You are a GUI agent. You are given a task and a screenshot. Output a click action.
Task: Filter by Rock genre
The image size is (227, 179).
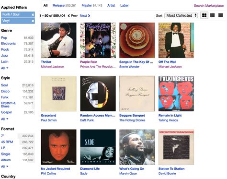(5, 49)
